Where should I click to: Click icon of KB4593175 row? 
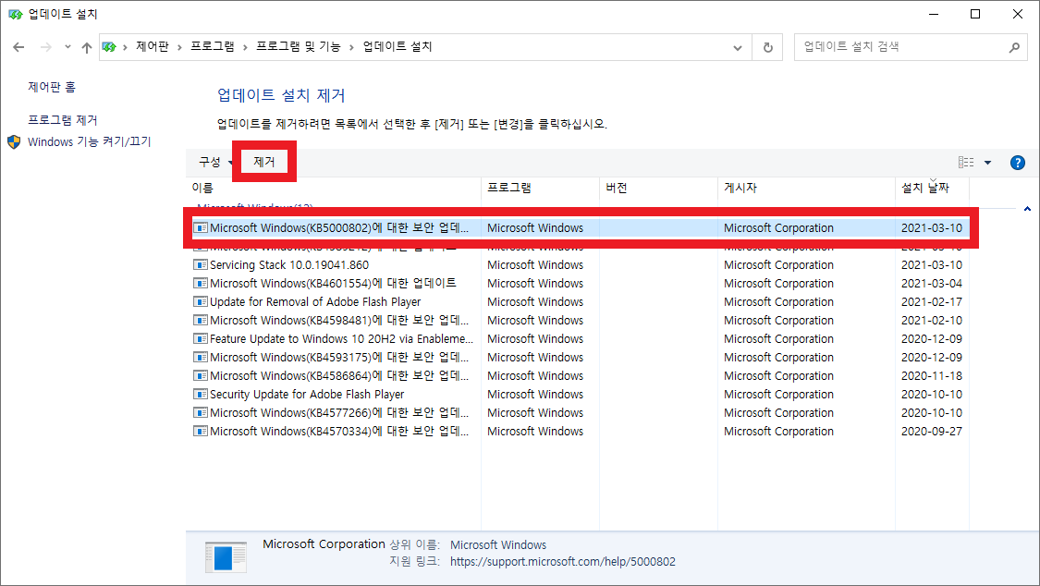click(201, 358)
